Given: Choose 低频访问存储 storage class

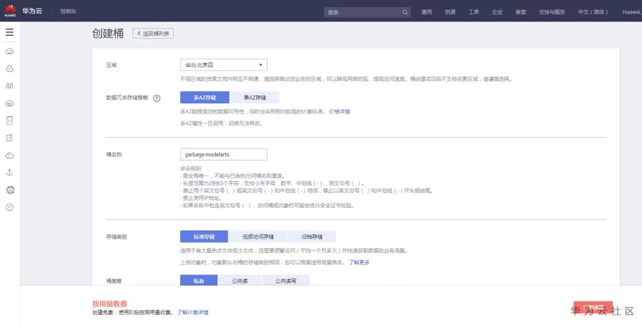Looking at the screenshot, I should pyautogui.click(x=258, y=236).
